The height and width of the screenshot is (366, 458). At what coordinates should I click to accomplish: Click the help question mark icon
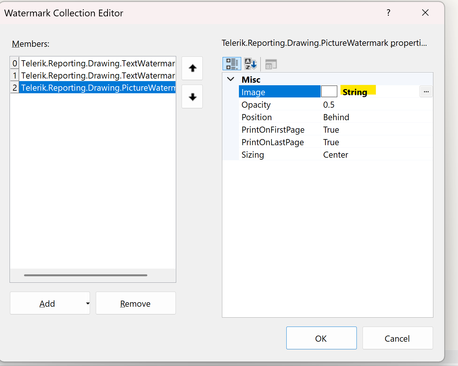click(x=388, y=13)
